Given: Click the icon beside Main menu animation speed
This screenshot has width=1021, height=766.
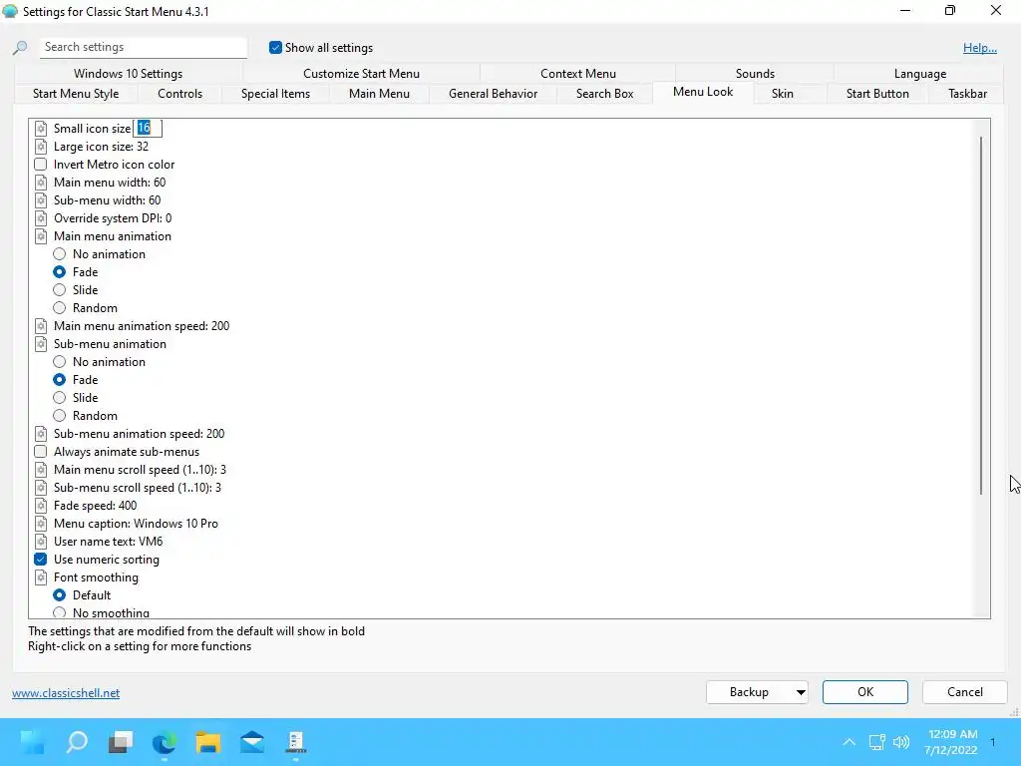Looking at the screenshot, I should point(41,326).
